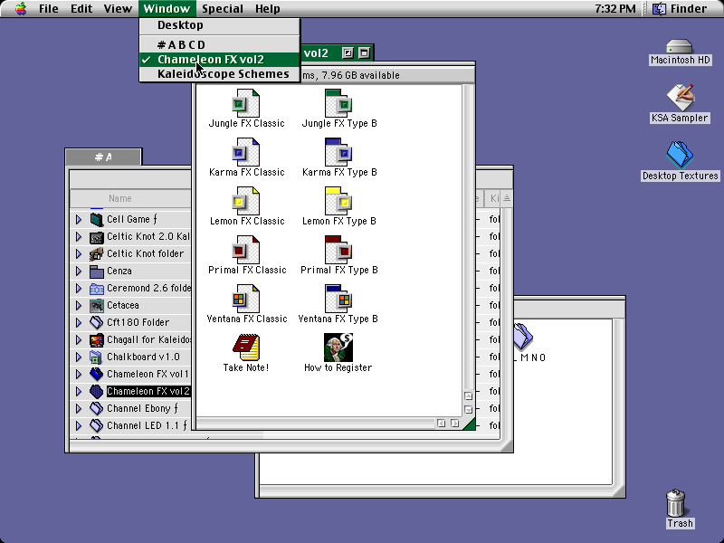Open the View menu
The height and width of the screenshot is (543, 724).
(x=118, y=9)
